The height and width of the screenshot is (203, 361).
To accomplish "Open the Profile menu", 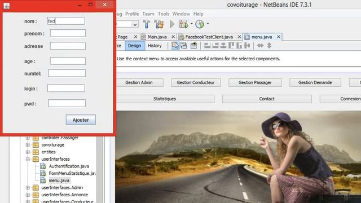I will tap(132, 14).
